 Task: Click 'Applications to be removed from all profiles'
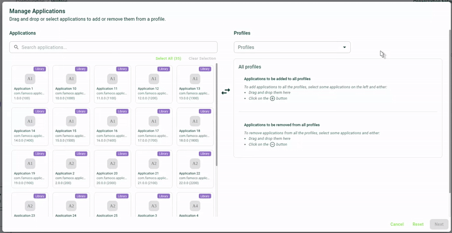[282, 125]
